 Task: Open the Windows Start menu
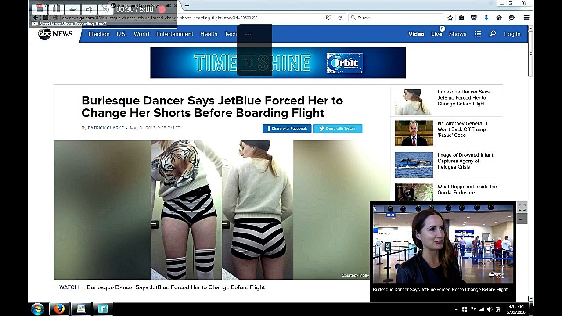click(x=38, y=309)
